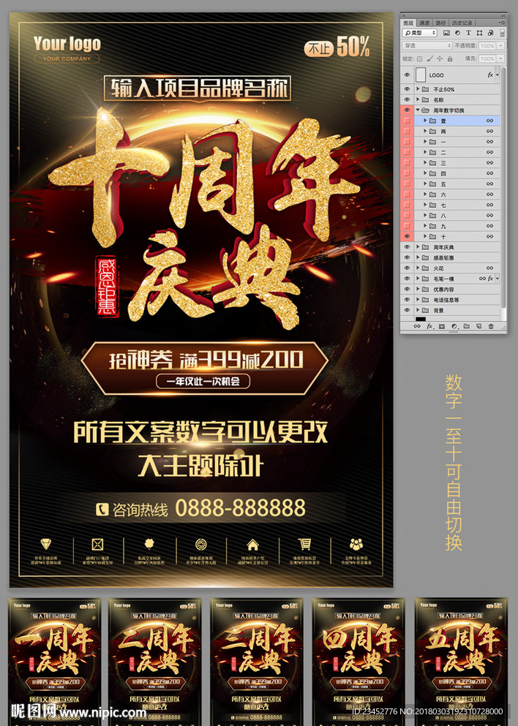Screen dimensions: 518x726
Task: Hide the 十 group eye icon
Action: [x=408, y=237]
